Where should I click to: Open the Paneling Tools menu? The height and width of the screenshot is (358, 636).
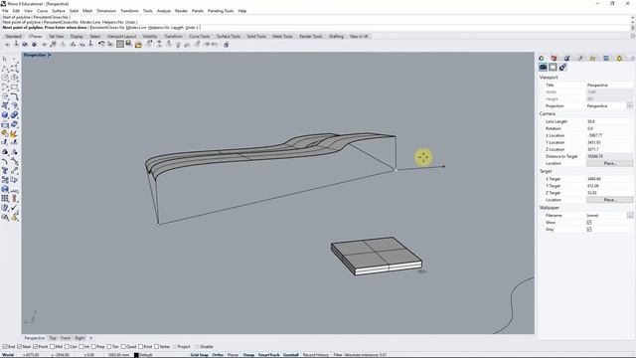coord(221,11)
